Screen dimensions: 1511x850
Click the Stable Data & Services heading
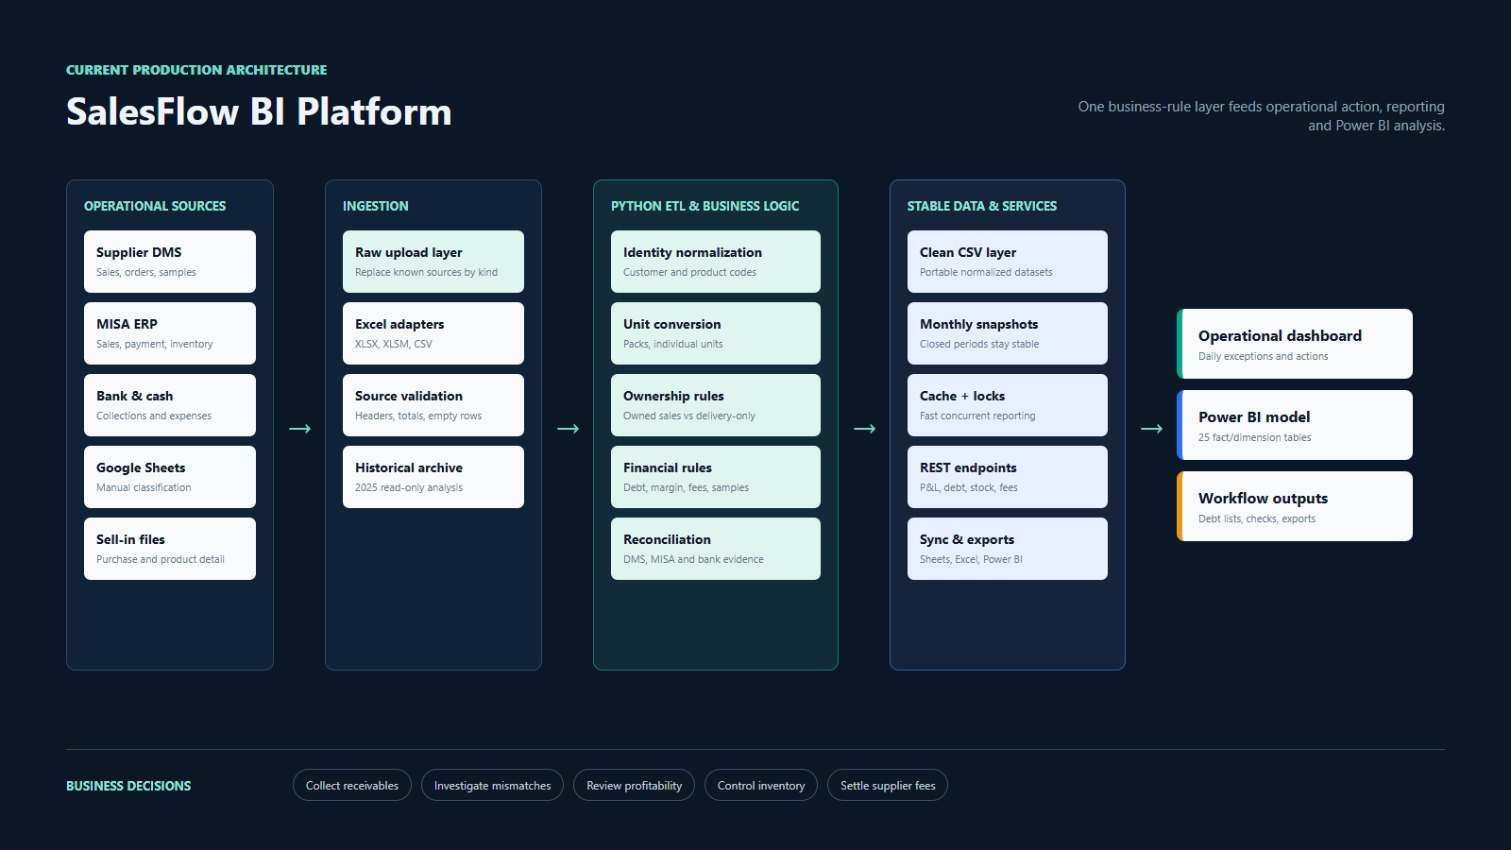[x=982, y=206]
